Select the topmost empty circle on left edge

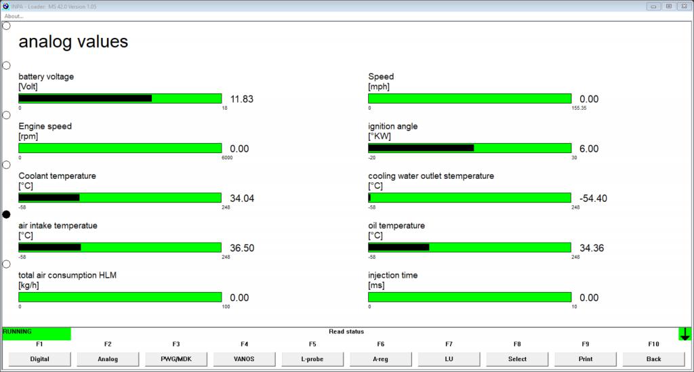point(7,26)
